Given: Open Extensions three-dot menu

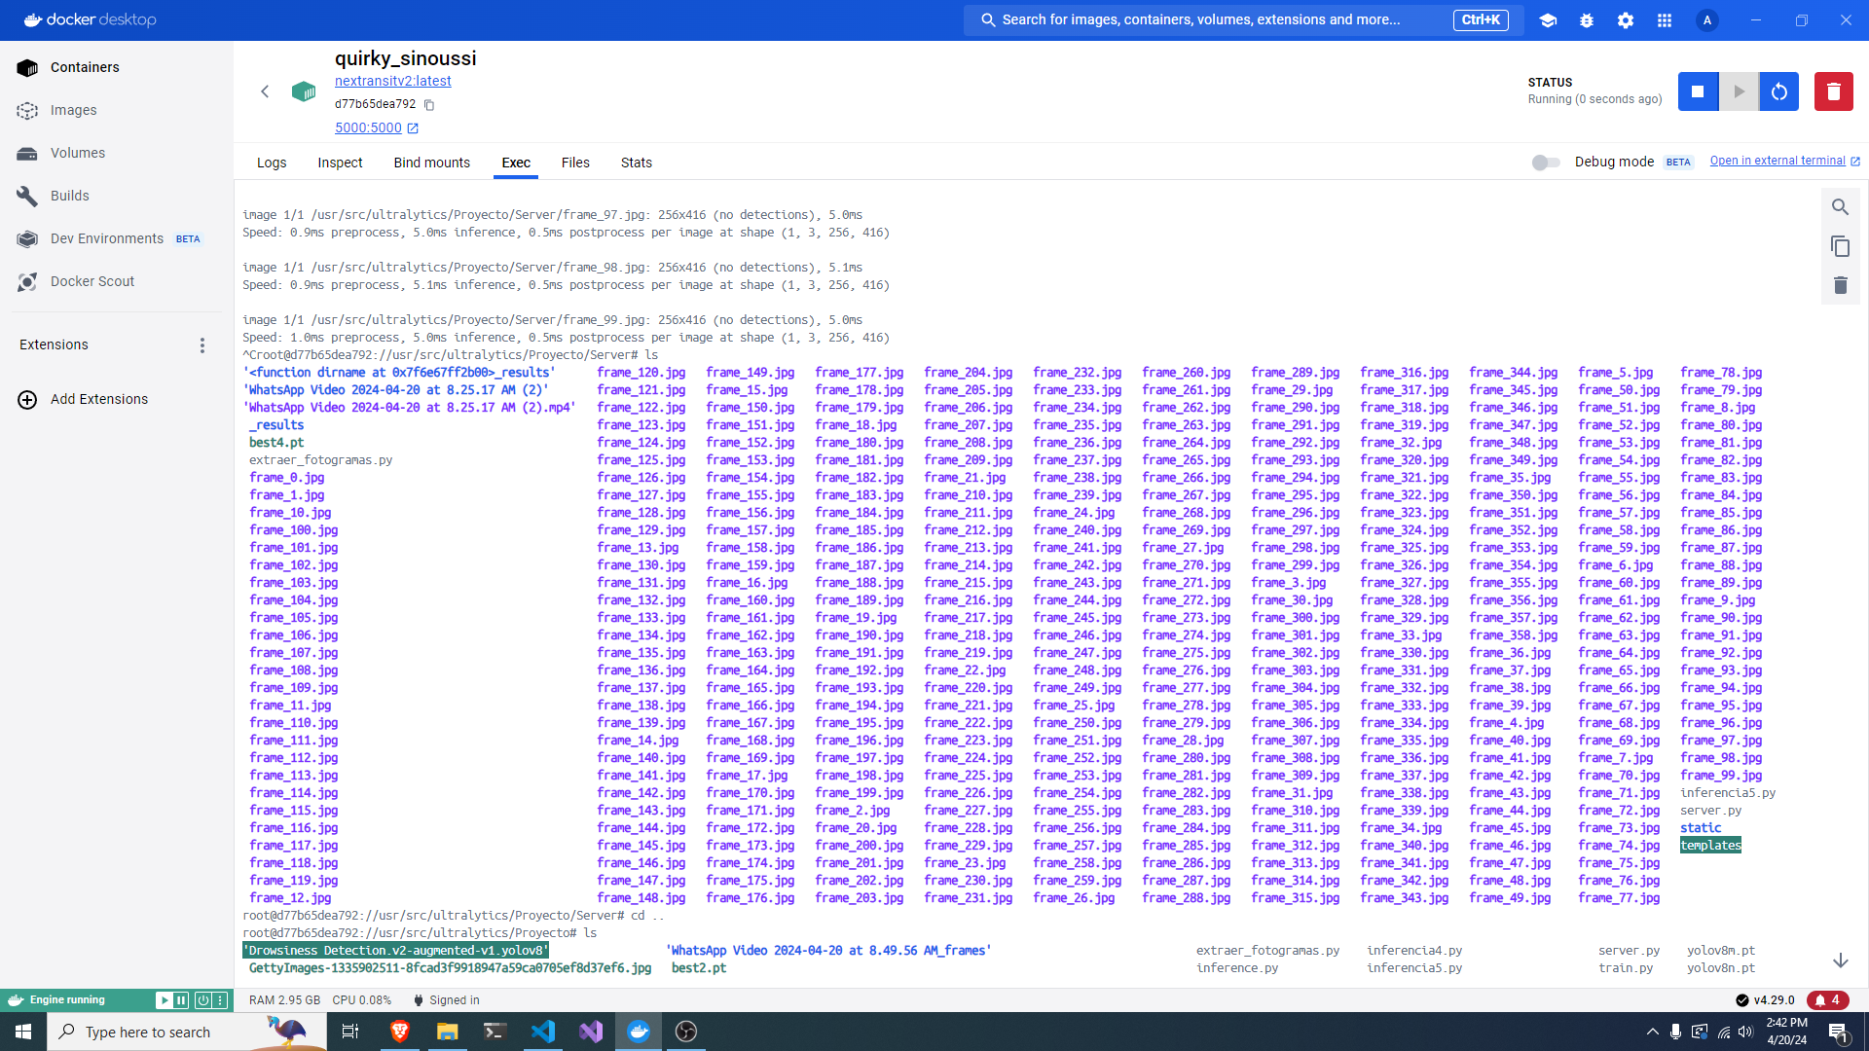Looking at the screenshot, I should pos(202,345).
